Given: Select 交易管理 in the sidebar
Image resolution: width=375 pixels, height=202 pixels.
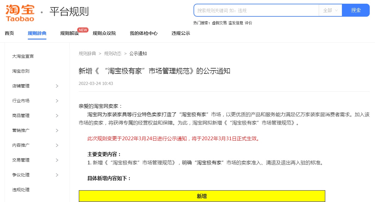Looking at the screenshot, I should [21, 160].
